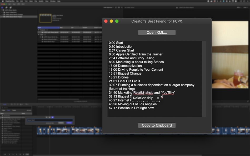This screenshot has height=156, width=250.
Task: Open the Trim menu
Action: coord(26,1)
